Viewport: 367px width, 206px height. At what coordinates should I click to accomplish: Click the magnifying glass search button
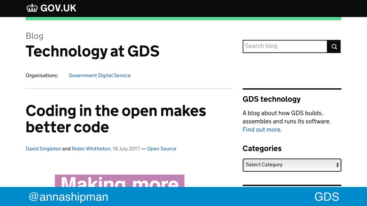pyautogui.click(x=334, y=46)
